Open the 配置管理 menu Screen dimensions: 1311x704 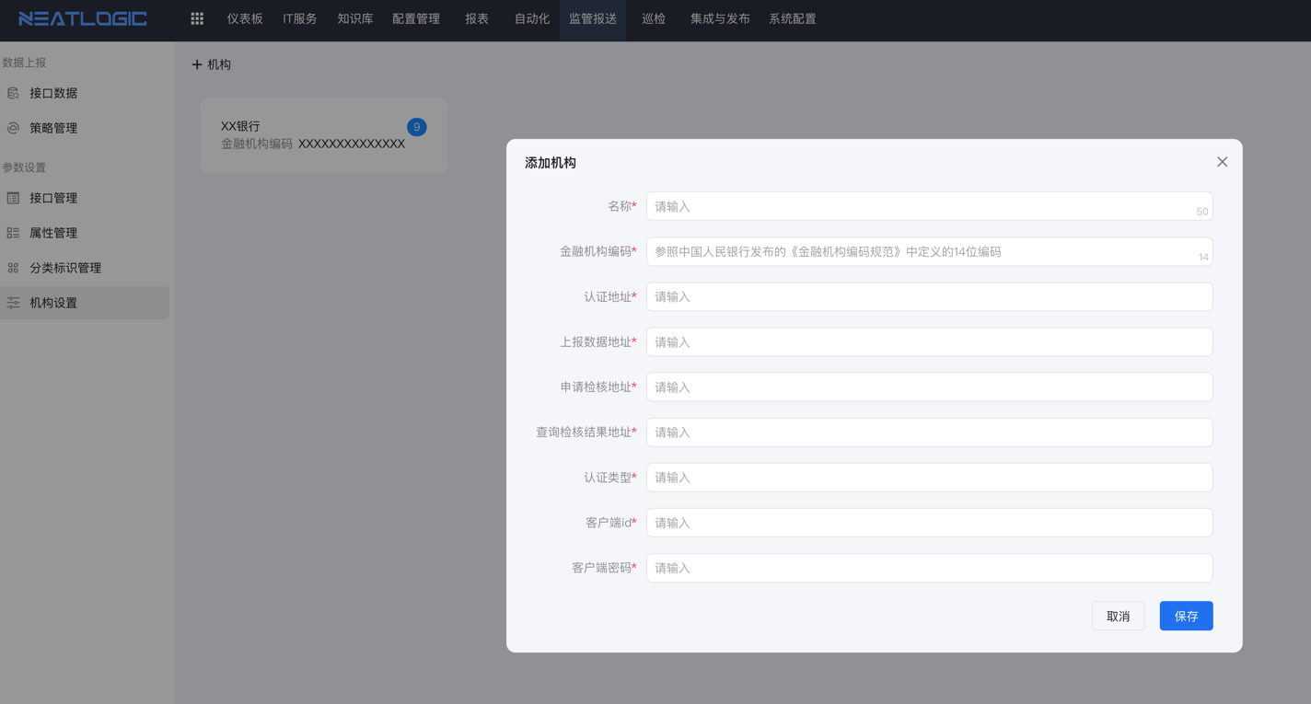(x=416, y=18)
